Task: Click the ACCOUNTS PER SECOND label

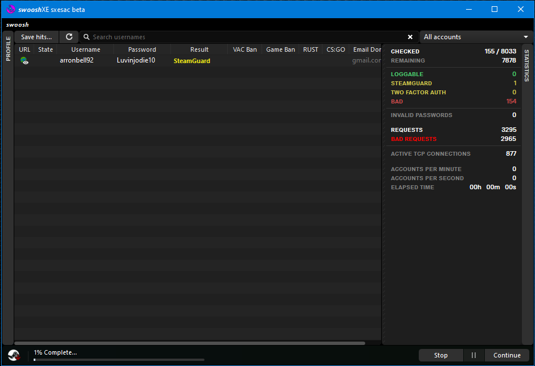Action: click(427, 178)
